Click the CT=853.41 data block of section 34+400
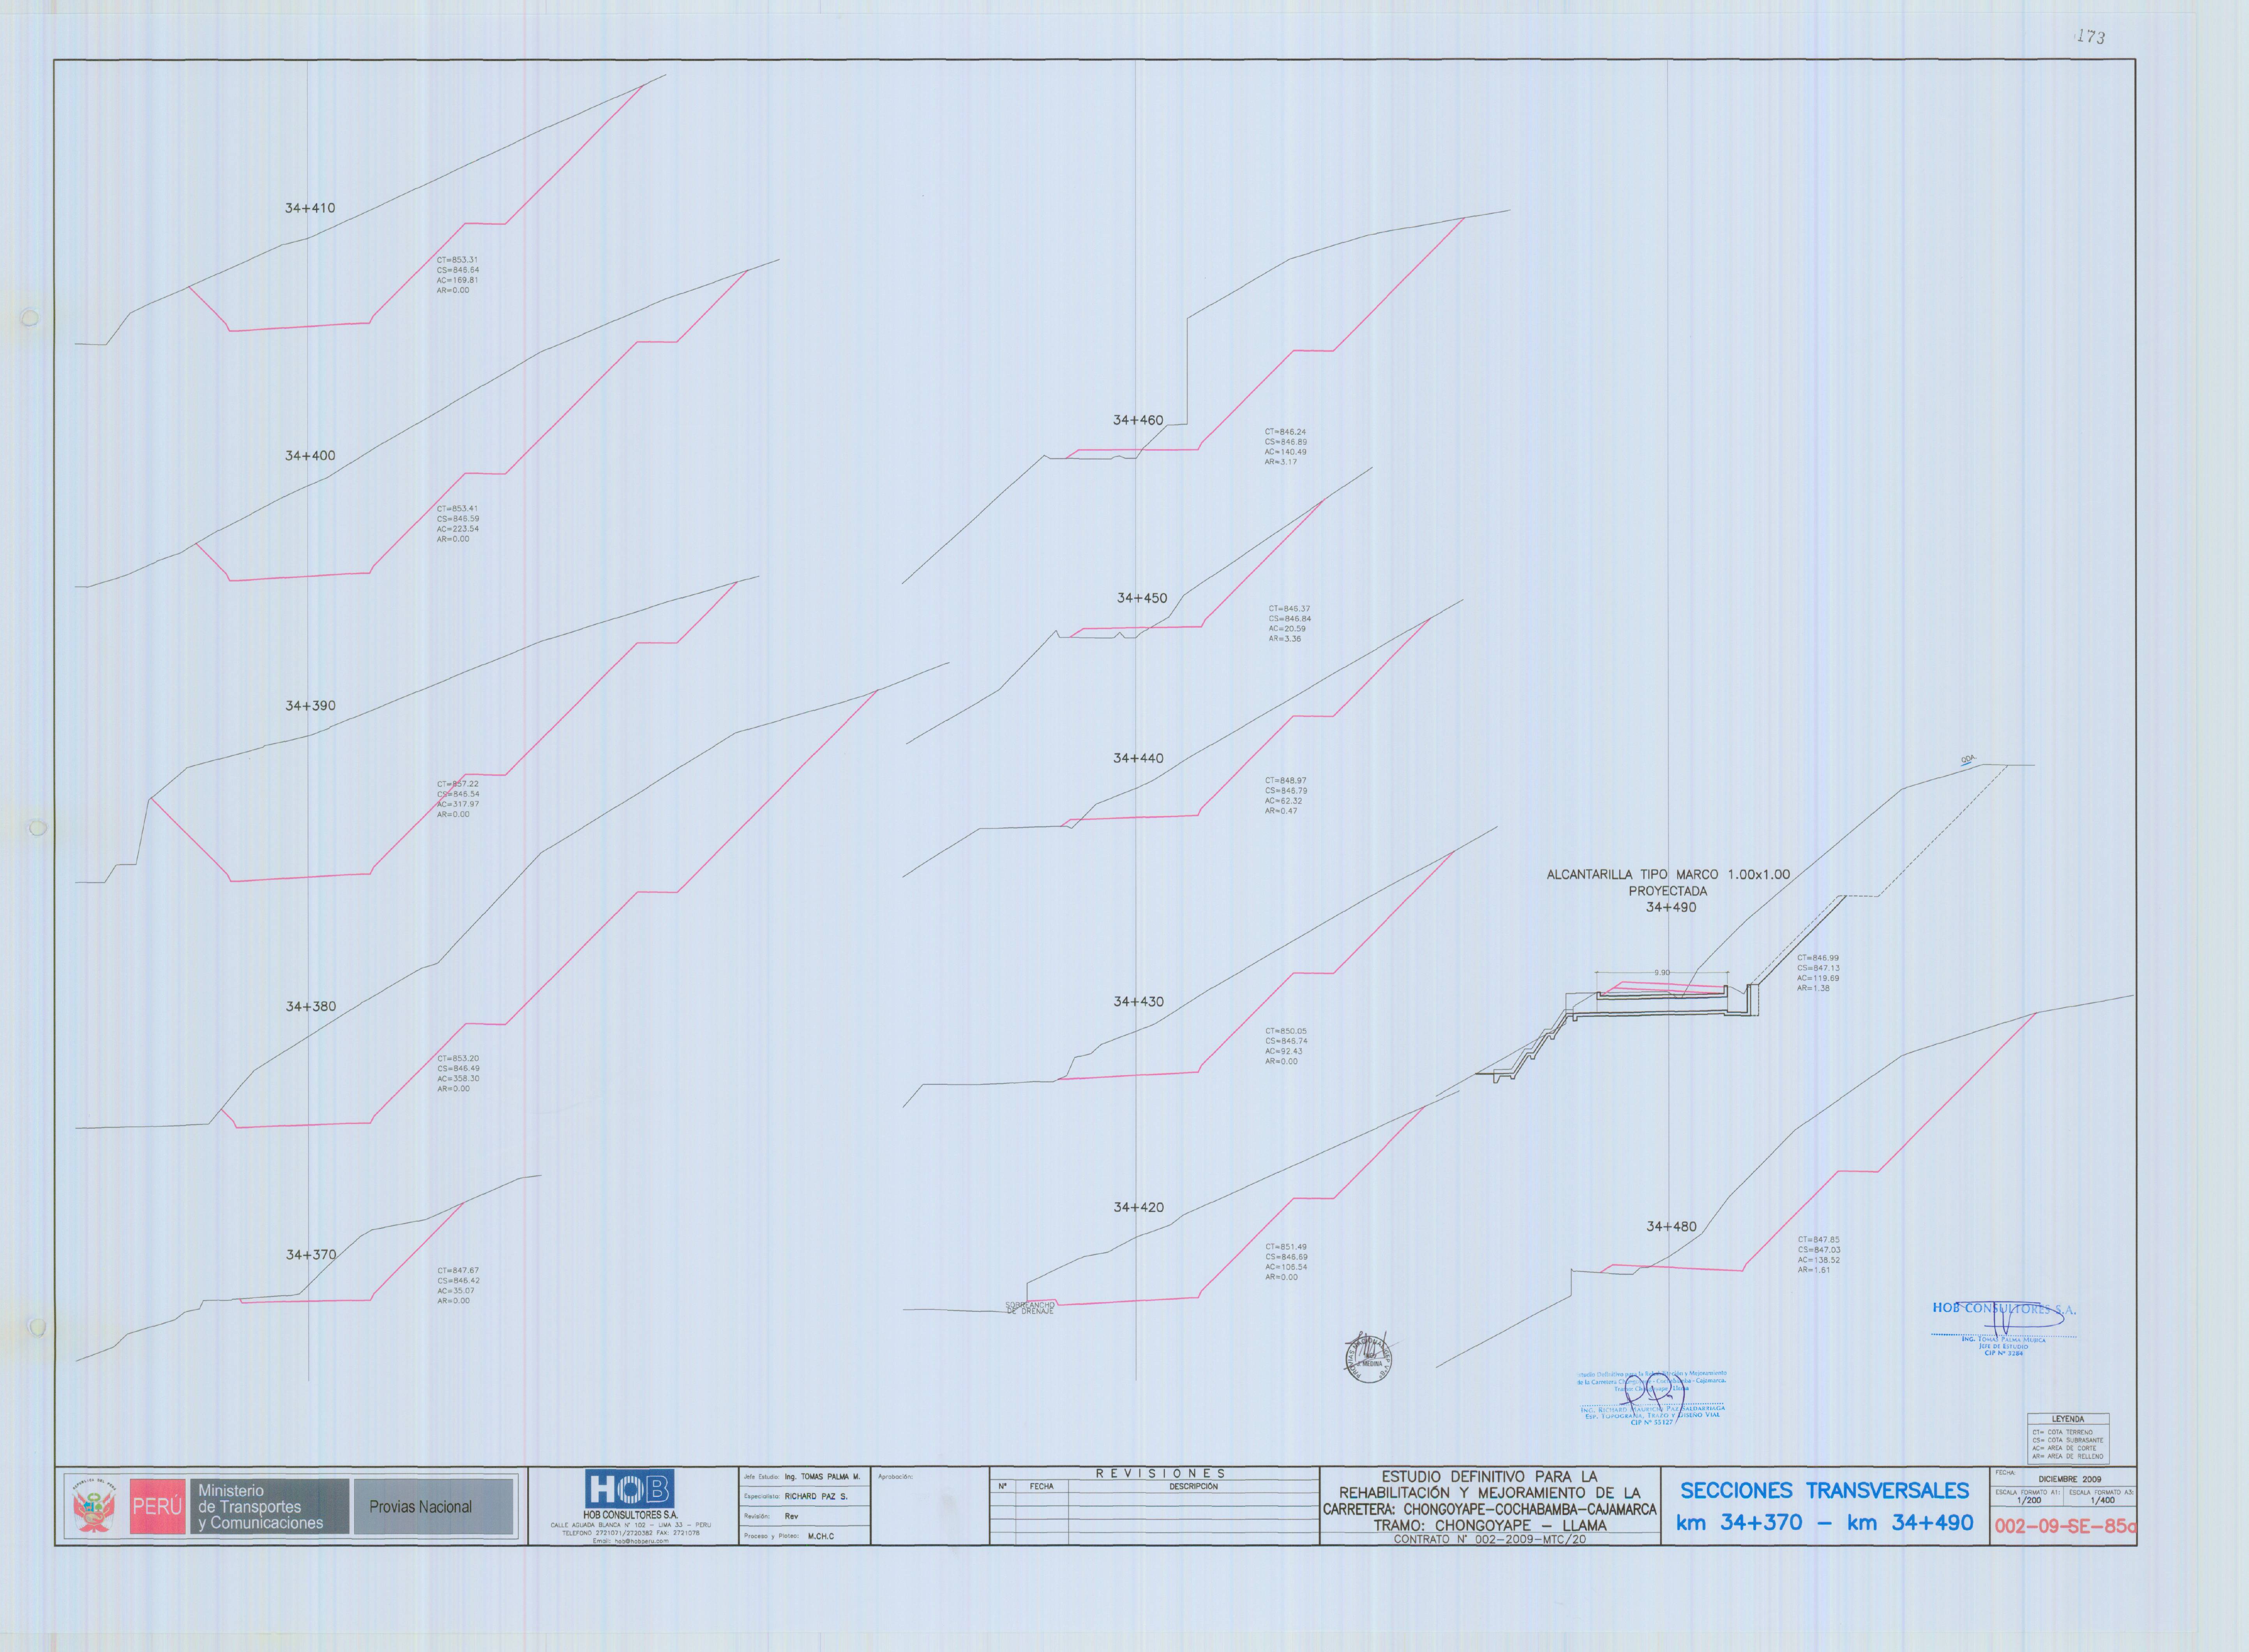Screen dimensions: 2249x1652 tap(457, 524)
